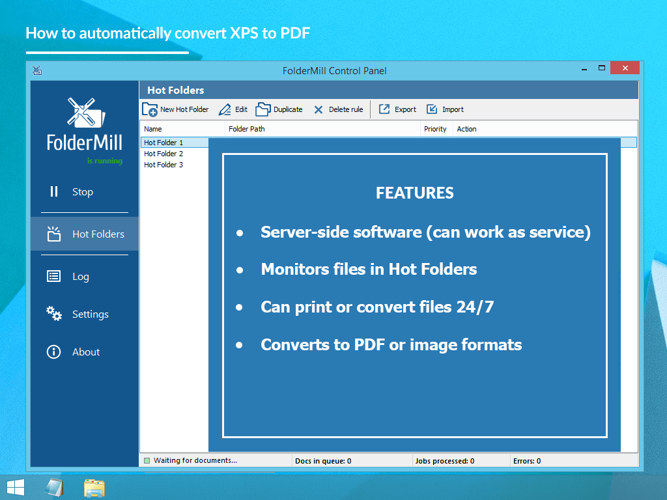
Task: Click the About info icon
Action: coord(53,352)
